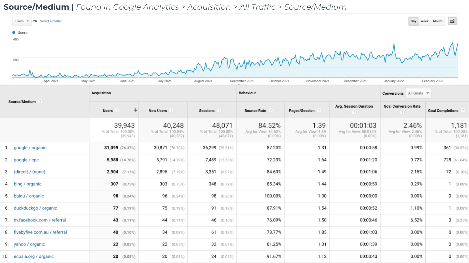Viewport: 469px width, 263px height.
Task: Open help icon under Goal Conversion Rate
Action: [402, 112]
